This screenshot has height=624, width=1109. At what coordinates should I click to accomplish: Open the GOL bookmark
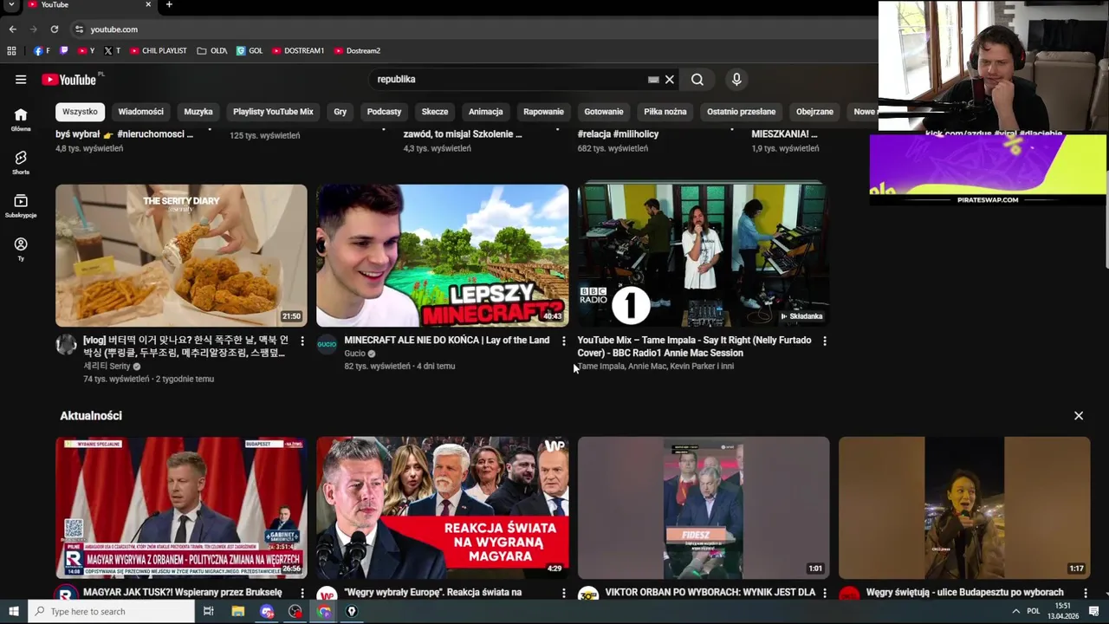250,51
